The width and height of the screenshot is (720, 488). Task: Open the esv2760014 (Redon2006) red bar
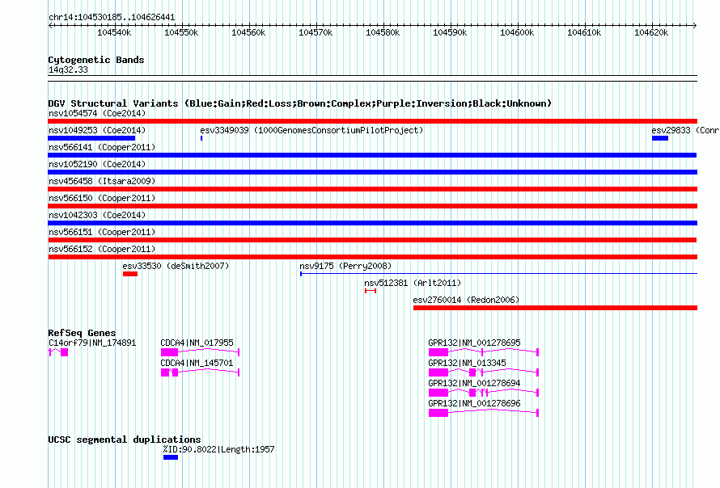click(555, 308)
